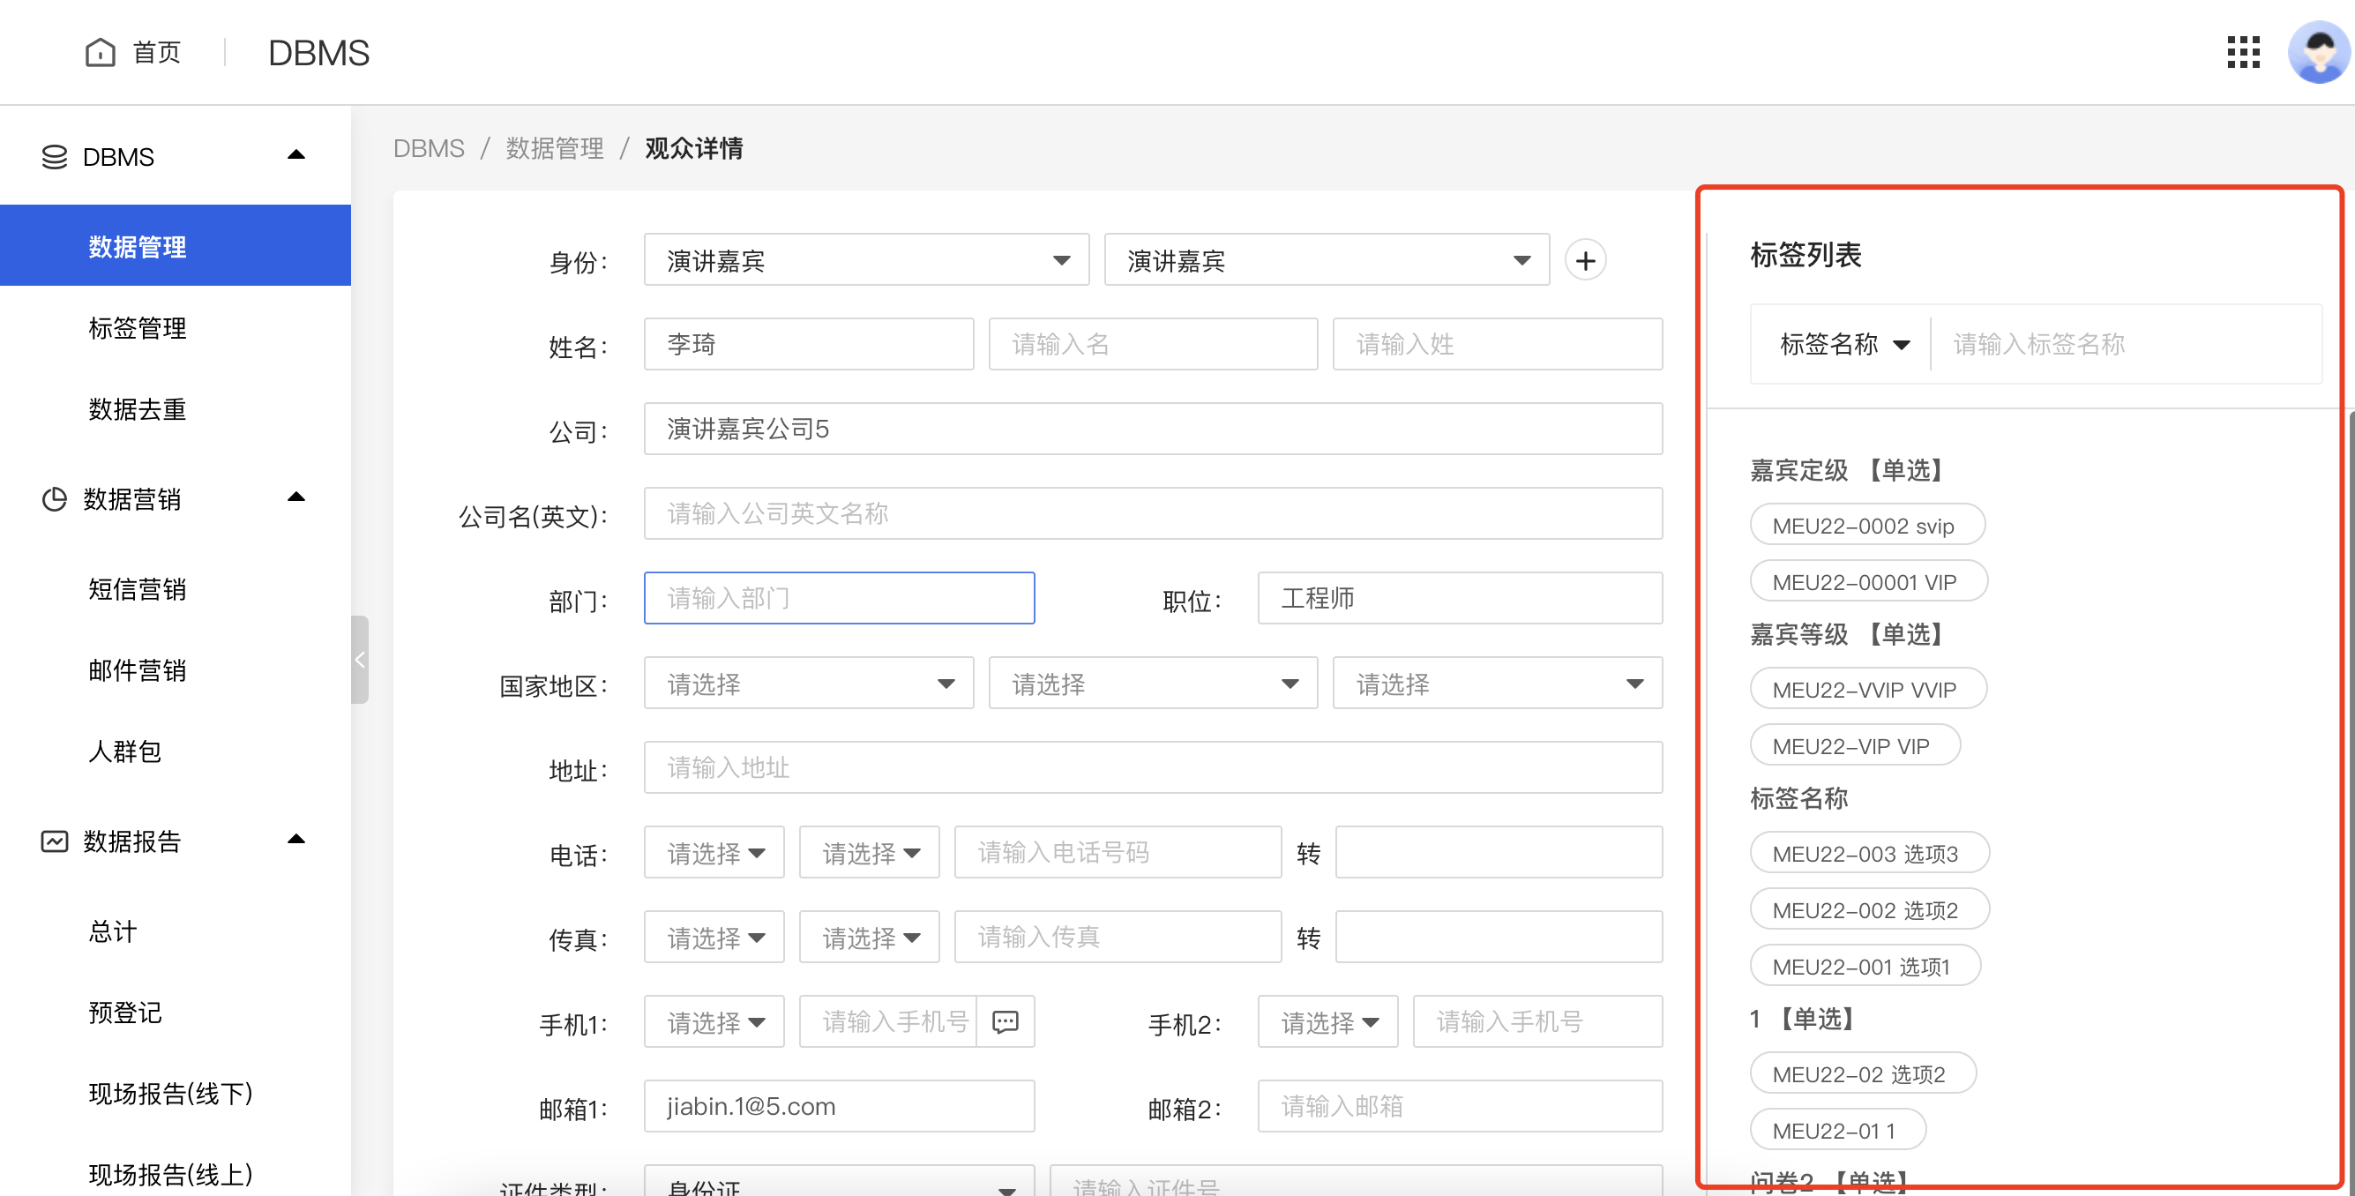Screen dimensions: 2355x1196
Task: Select the MEU22-VIP VIP tag
Action: point(1855,745)
